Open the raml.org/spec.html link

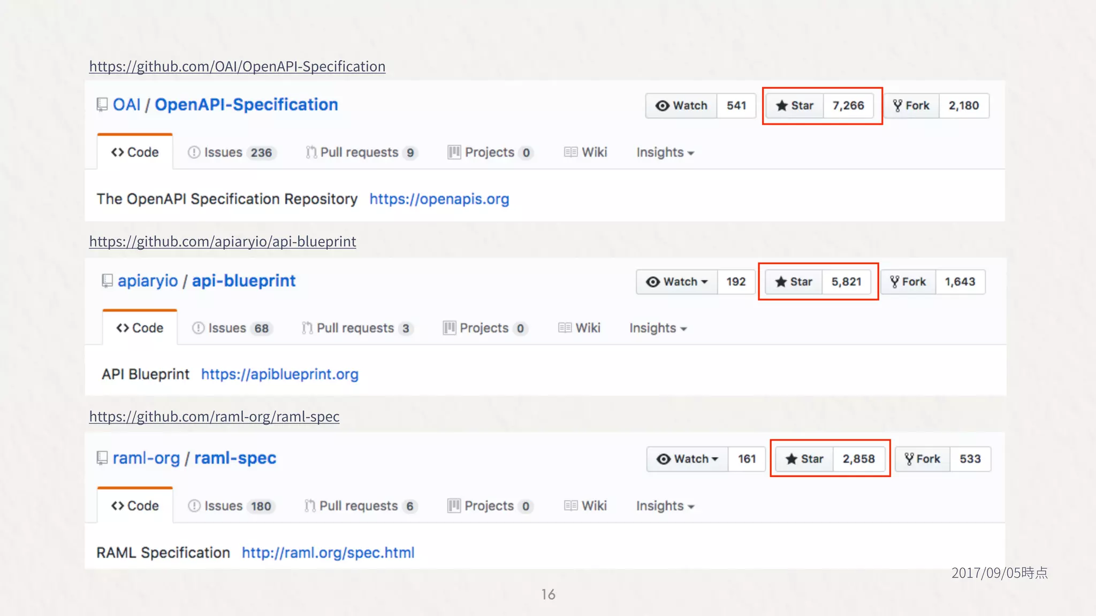coord(328,552)
